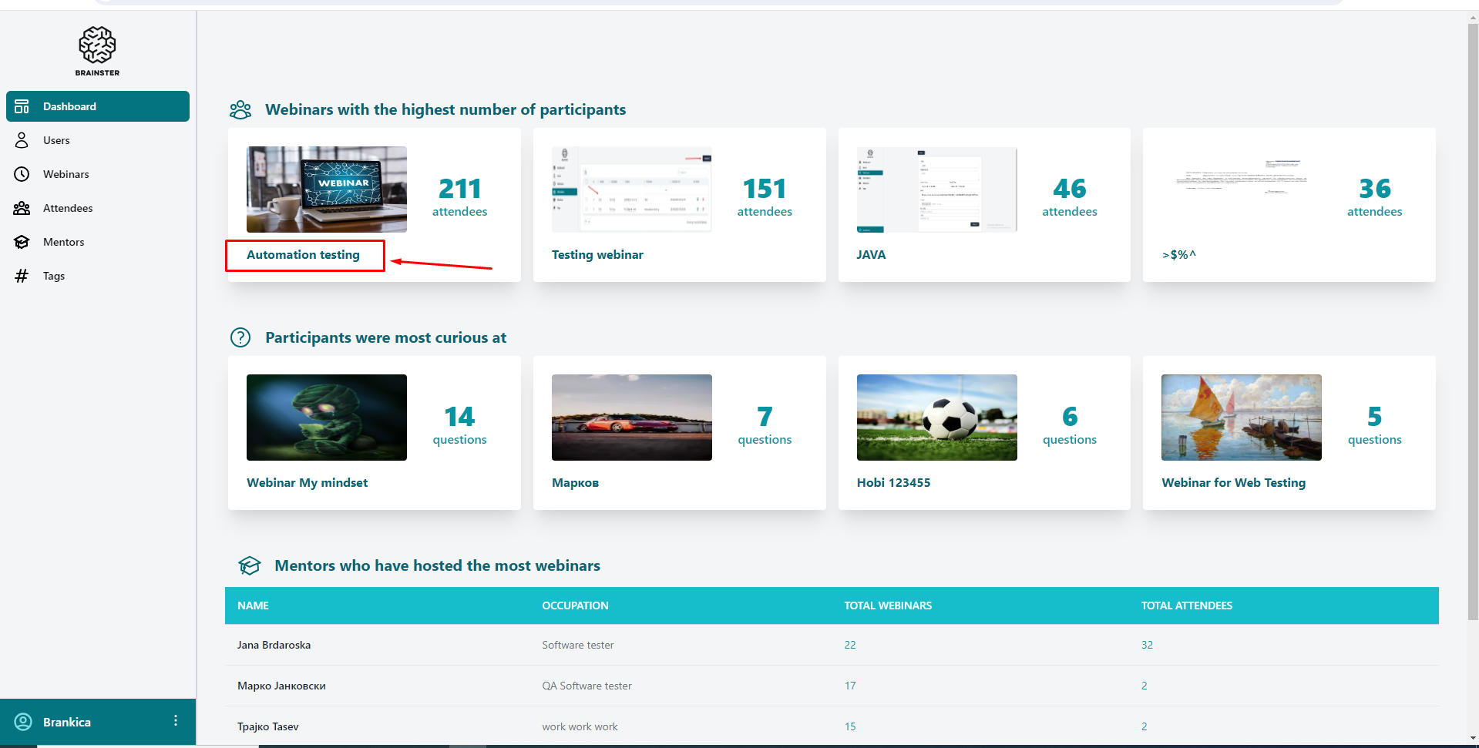Open the Automation testing webinar title

tap(303, 255)
